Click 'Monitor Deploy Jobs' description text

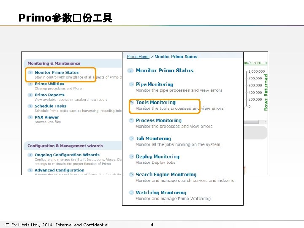155,163
